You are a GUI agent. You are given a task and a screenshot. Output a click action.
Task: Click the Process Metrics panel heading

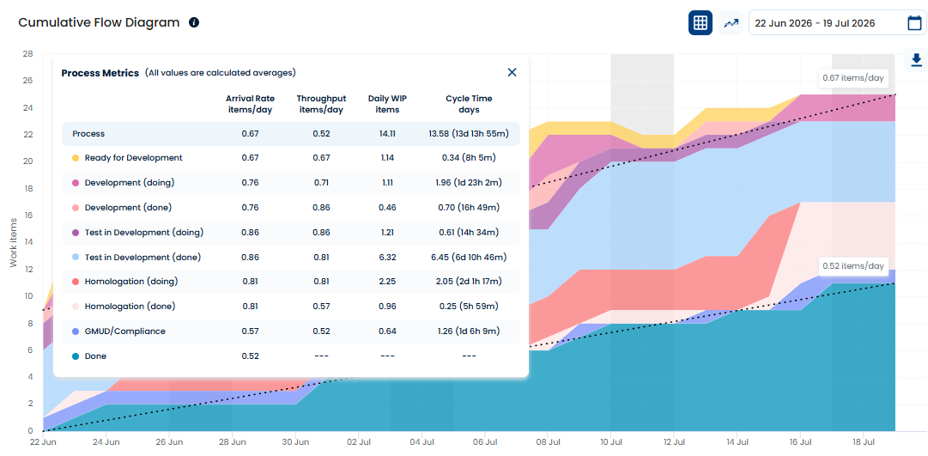[100, 73]
